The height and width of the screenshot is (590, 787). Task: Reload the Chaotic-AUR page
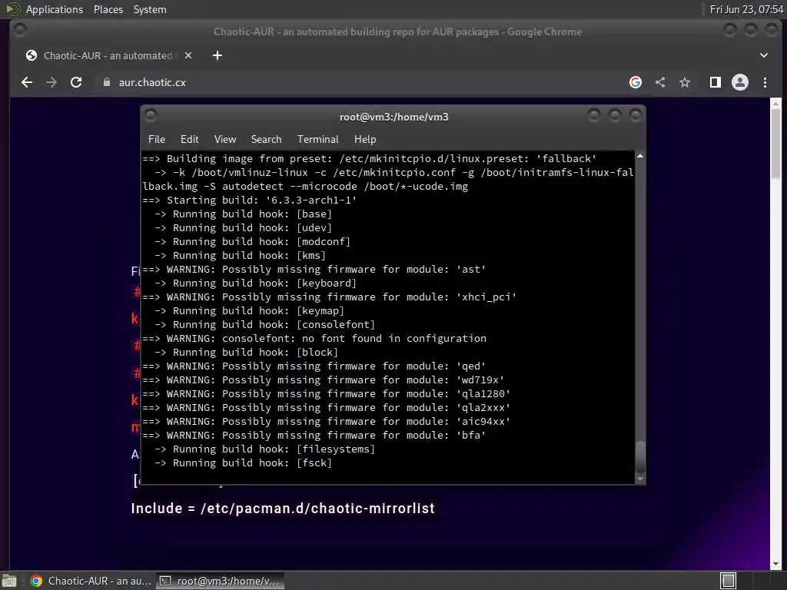pyautogui.click(x=76, y=82)
